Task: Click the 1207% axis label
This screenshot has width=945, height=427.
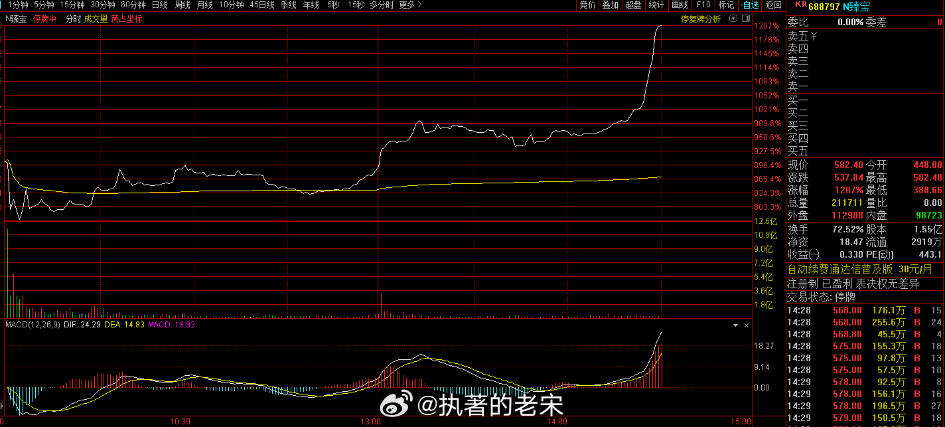Action: (x=766, y=26)
